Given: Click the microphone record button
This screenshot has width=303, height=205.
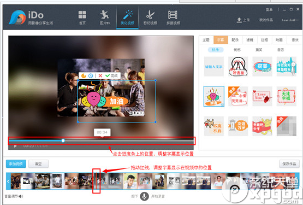Looking at the screenshot, I should point(144,196).
